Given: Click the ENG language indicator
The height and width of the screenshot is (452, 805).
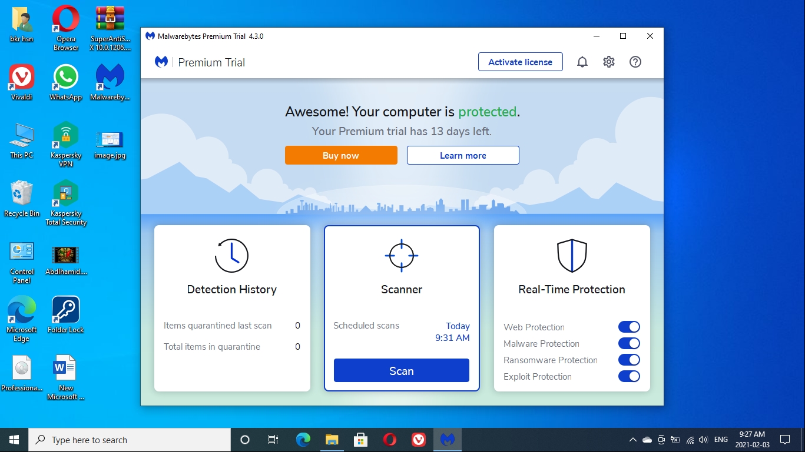Looking at the screenshot, I should click(x=721, y=440).
